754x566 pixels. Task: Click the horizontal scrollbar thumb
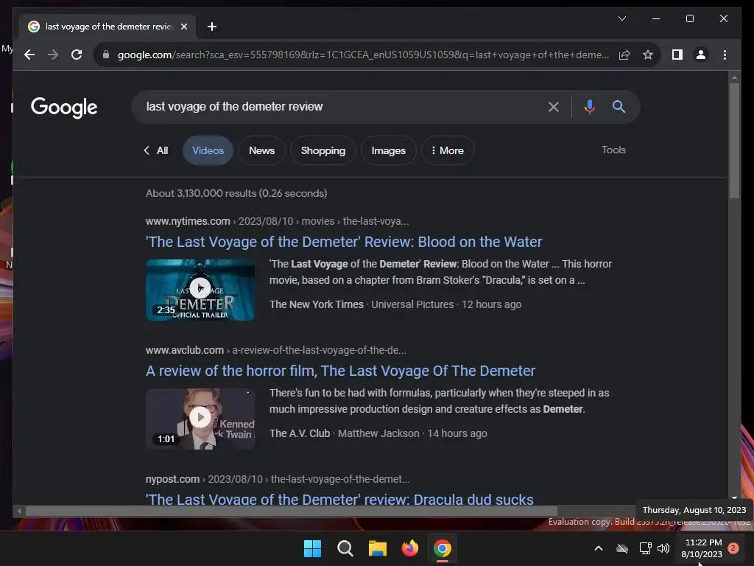[292, 511]
